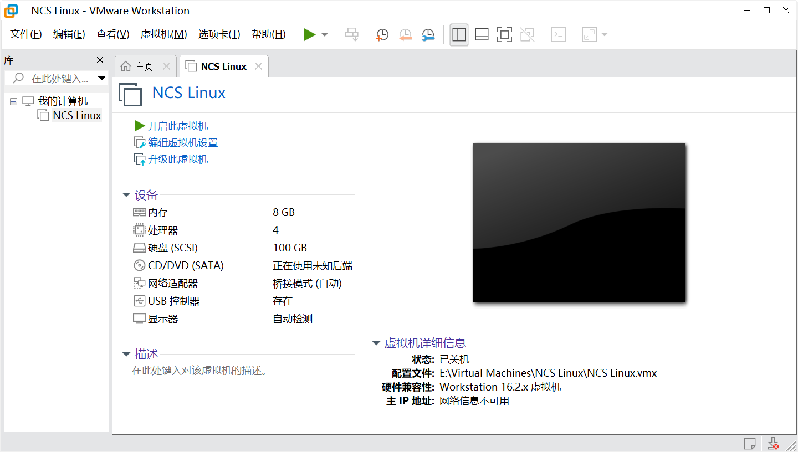Screen dimensions: 798x452
Task: Toggle the library sidebar view icon
Action: (459, 35)
